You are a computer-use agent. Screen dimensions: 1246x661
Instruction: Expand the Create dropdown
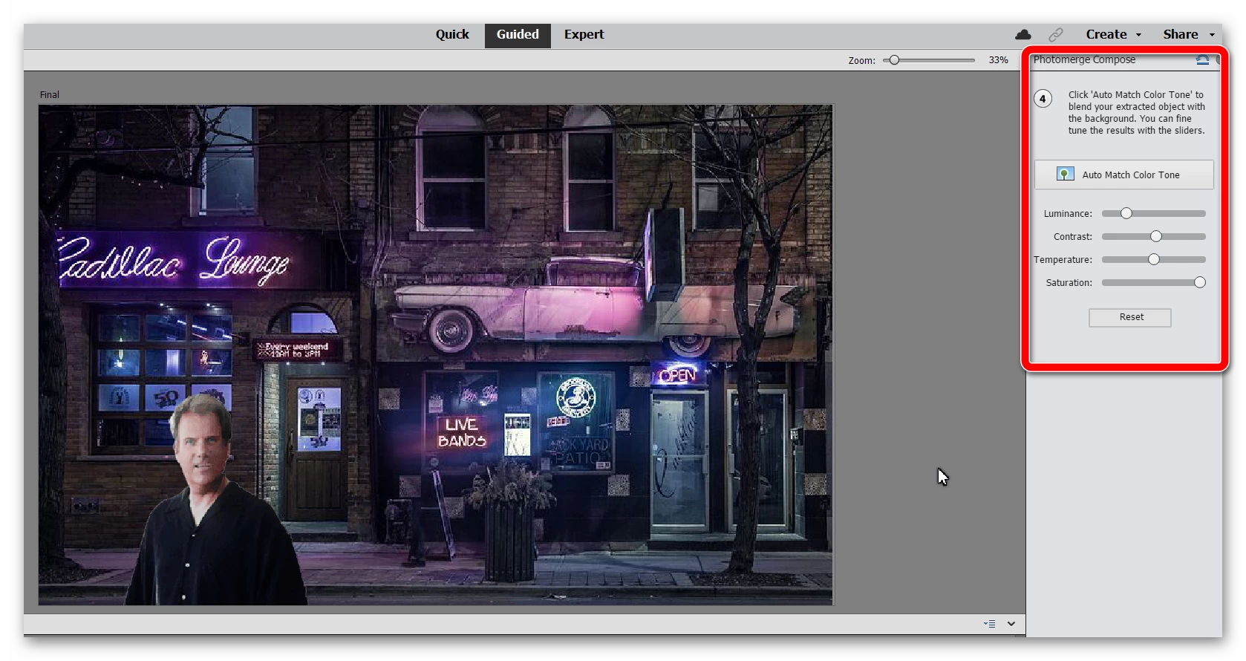tap(1113, 34)
